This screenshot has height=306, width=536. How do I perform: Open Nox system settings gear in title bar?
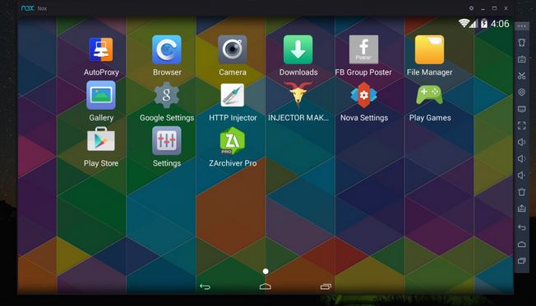(x=471, y=8)
